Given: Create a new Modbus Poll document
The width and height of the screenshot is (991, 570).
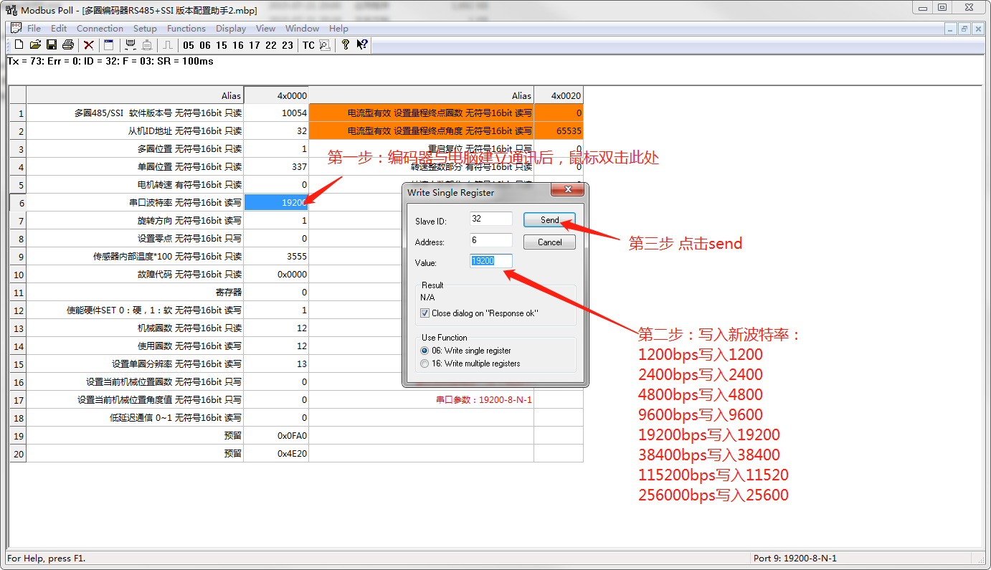Looking at the screenshot, I should pyautogui.click(x=19, y=44).
